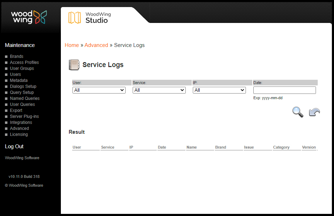Screen dimensions: 334x216
Task: Click the Service Logs notebook icon
Action: [x=74, y=65]
